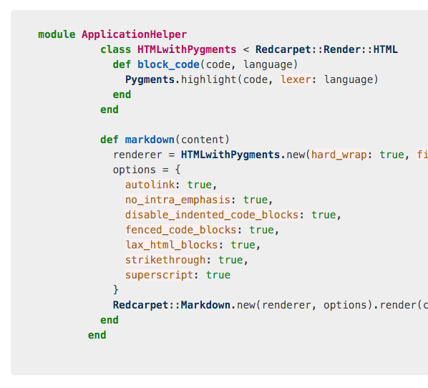The image size is (428, 388).
Task: Click 'true' value after autolink
Action: 199,185
